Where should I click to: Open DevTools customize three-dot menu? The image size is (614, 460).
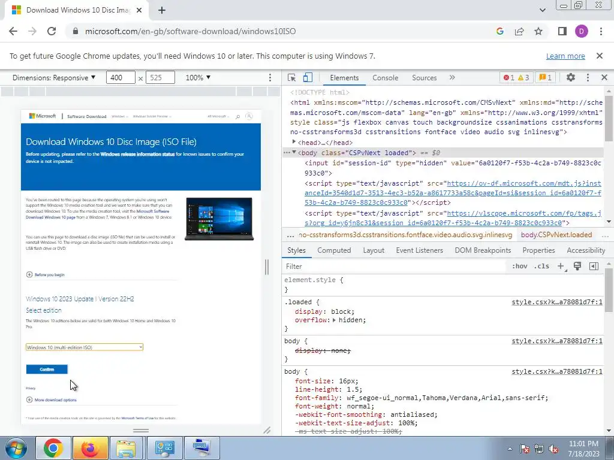588,77
